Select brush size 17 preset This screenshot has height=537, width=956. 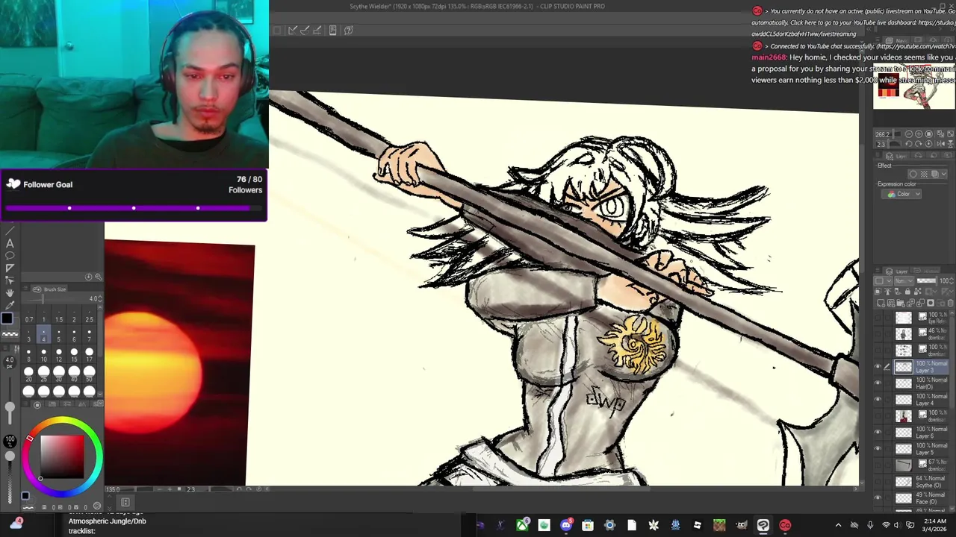(89, 355)
